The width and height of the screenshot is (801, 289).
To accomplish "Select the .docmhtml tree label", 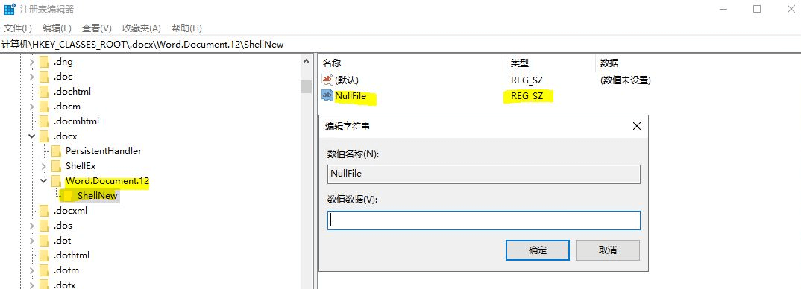I will tap(76, 121).
